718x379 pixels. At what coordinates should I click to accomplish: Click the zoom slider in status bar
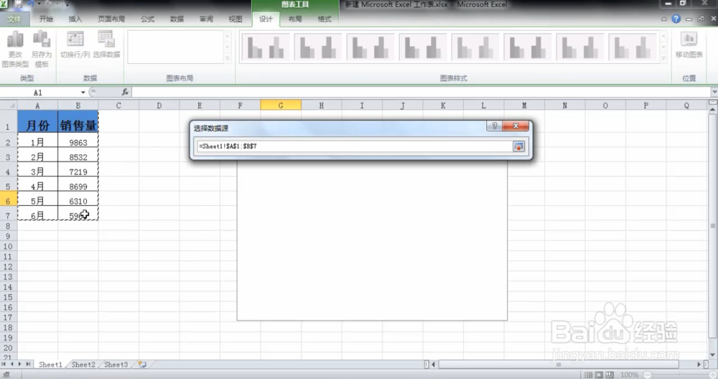[681, 375]
